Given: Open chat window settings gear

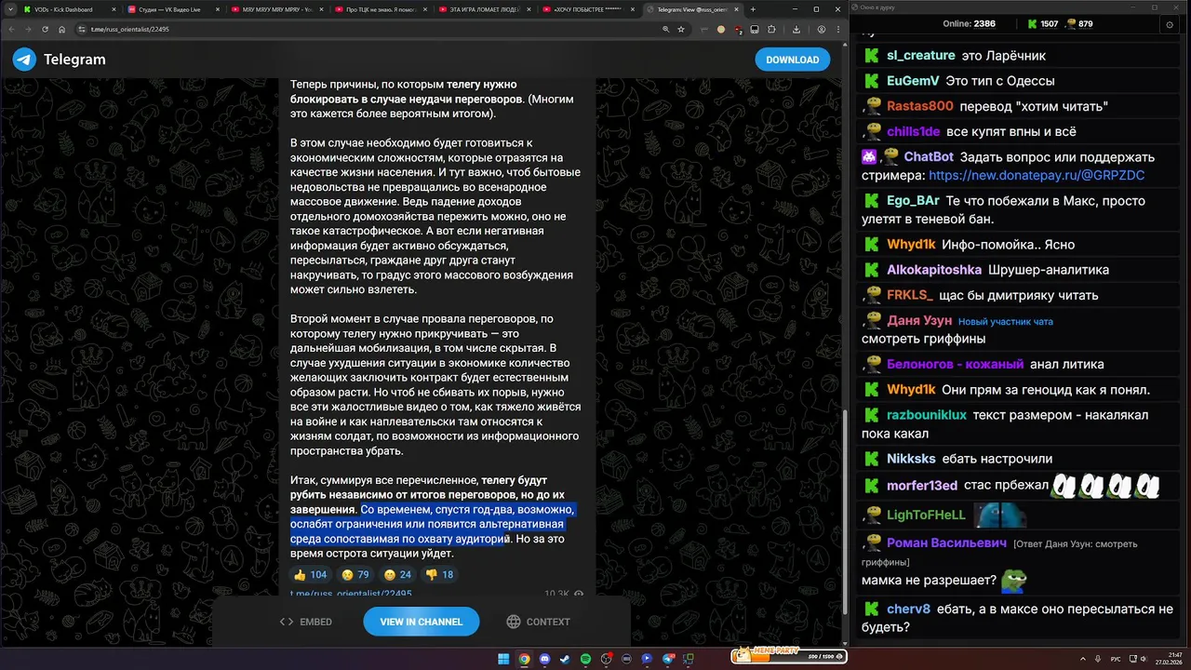Looking at the screenshot, I should (1170, 25).
